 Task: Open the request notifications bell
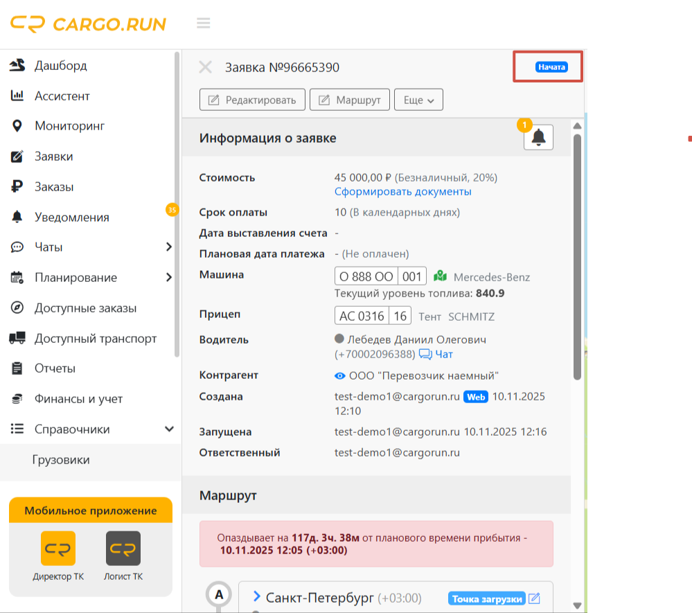(538, 137)
